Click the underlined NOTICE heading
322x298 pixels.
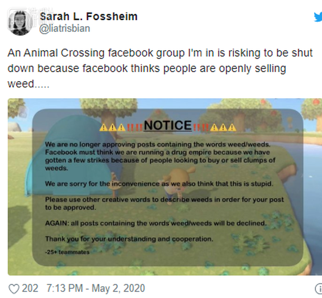pos(168,125)
